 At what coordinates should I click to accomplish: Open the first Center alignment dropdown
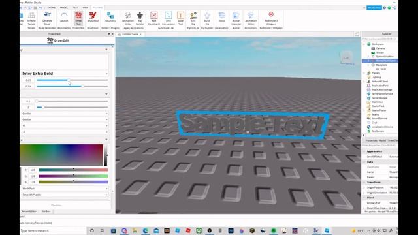65,114
